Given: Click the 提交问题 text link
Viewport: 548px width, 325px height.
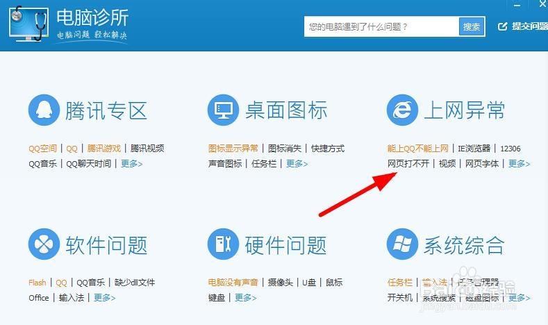Looking at the screenshot, I should click(530, 26).
